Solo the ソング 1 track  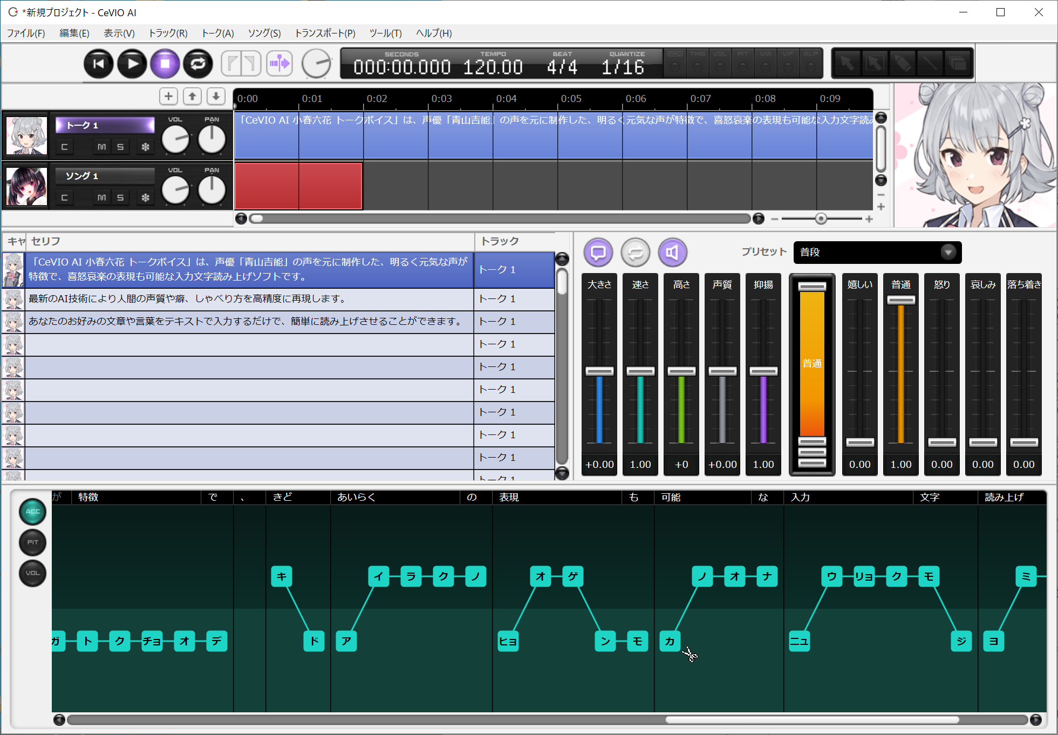[x=120, y=198]
